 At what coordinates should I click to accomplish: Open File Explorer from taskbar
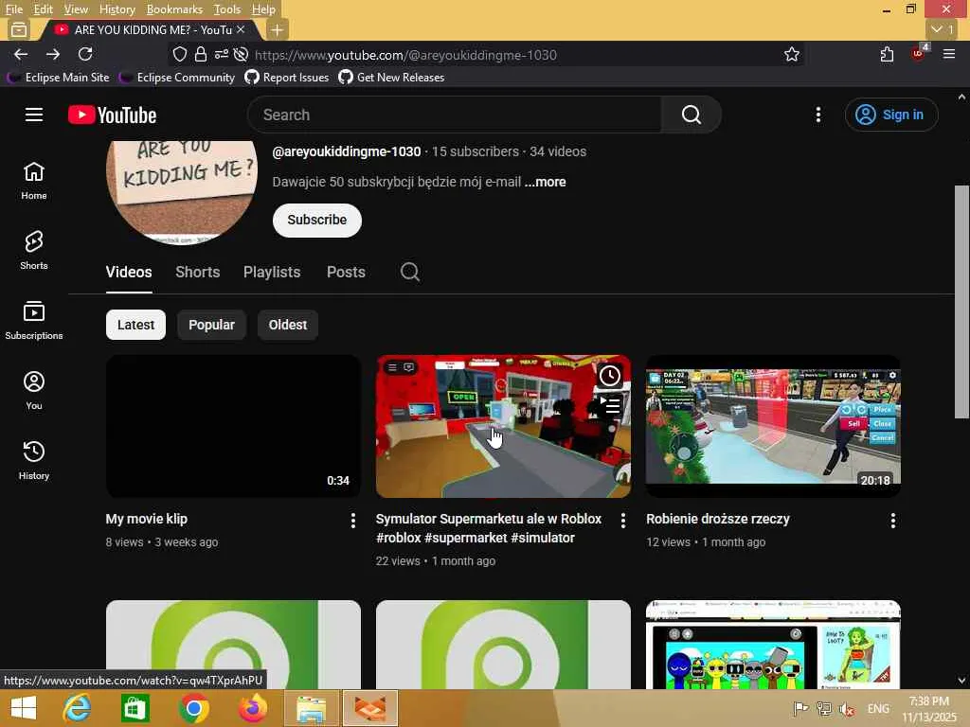(x=311, y=708)
